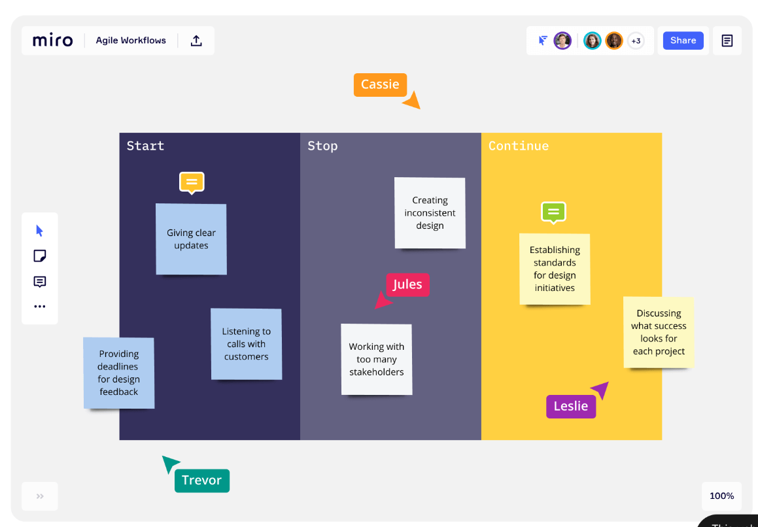Select the cursor arrow tool in left toolbar
Viewport: 758px width, 527px height.
click(40, 231)
